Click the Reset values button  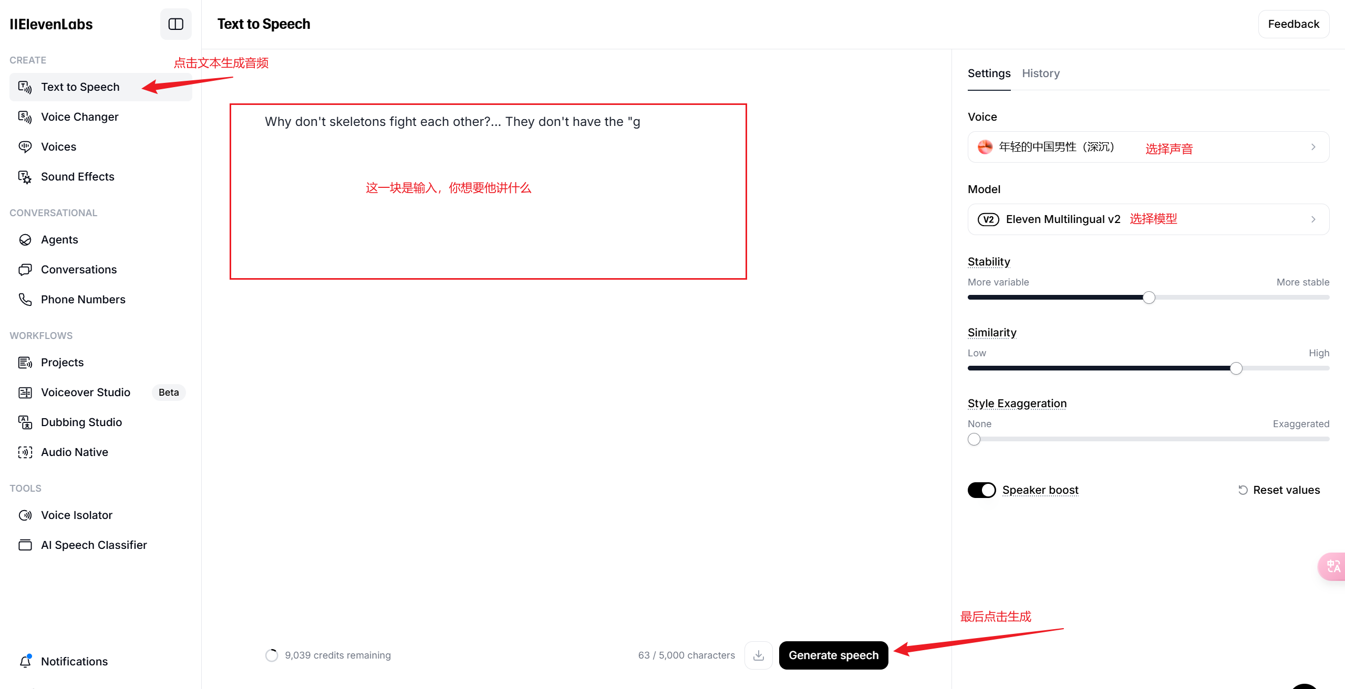coord(1279,490)
